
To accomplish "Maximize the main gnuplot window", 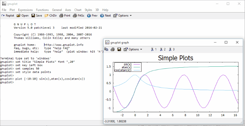I will (x=228, y=4).
